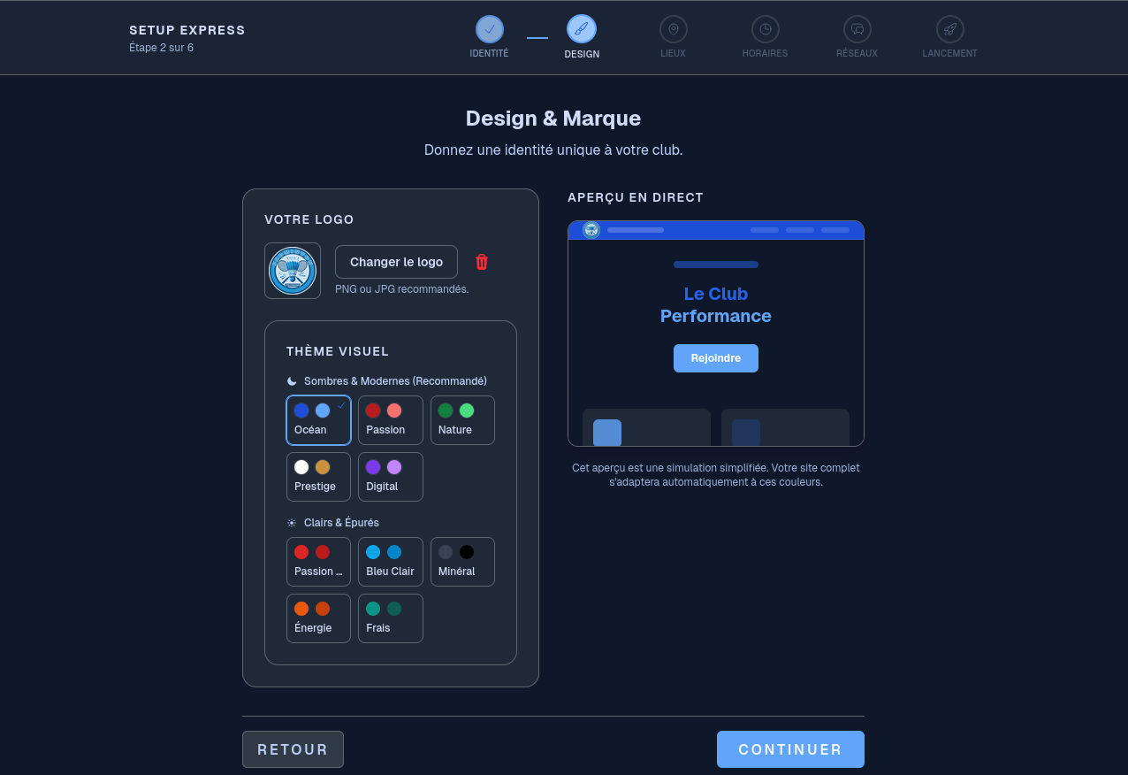Image resolution: width=1128 pixels, height=775 pixels.
Task: Choose the Digital purple theme
Action: [390, 477]
